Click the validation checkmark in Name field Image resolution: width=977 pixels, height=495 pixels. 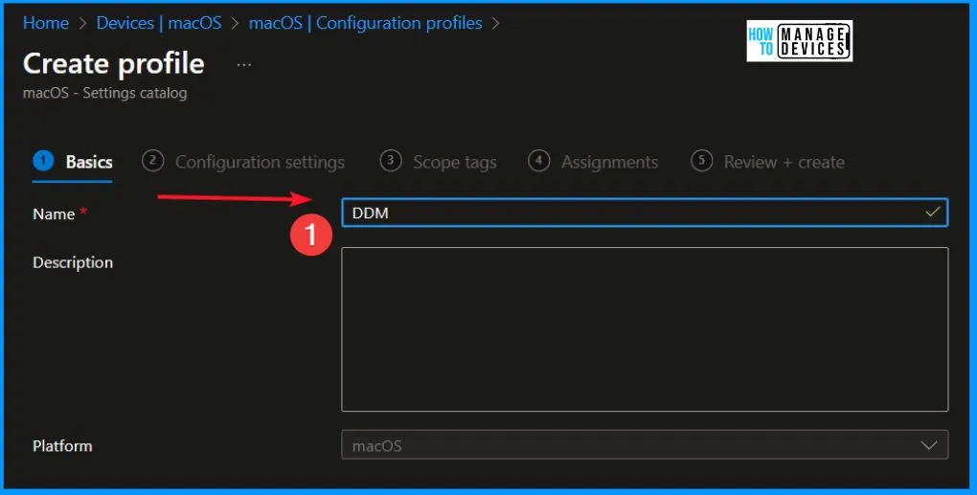tap(932, 213)
